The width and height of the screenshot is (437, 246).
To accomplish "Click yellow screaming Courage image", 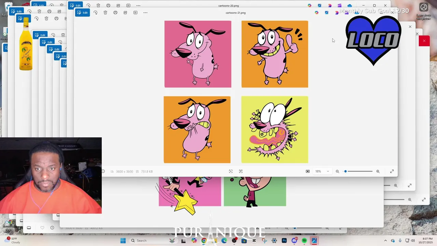I will click(274, 129).
